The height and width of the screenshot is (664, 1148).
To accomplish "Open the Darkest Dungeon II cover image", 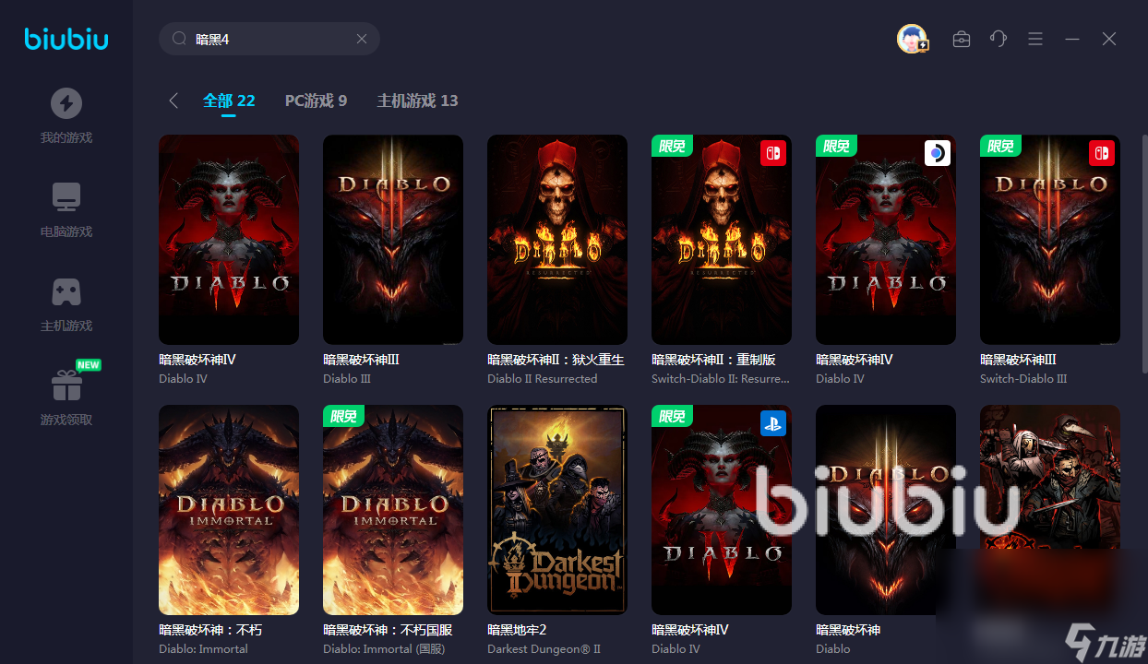I will pyautogui.click(x=557, y=510).
